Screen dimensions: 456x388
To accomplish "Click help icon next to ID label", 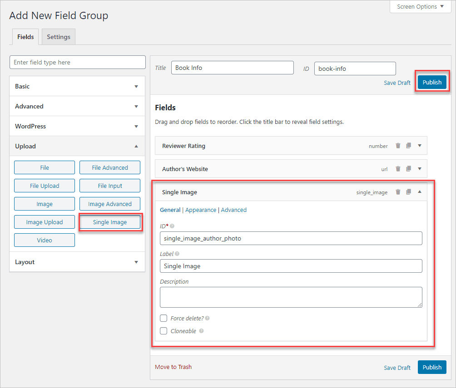I will pos(172,226).
